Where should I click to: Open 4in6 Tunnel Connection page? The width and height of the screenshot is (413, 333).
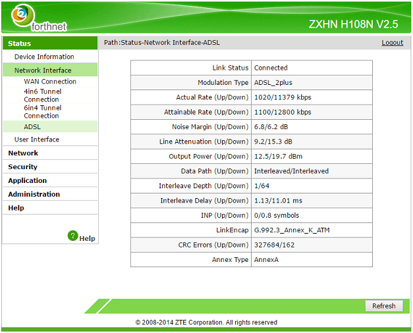(x=43, y=95)
